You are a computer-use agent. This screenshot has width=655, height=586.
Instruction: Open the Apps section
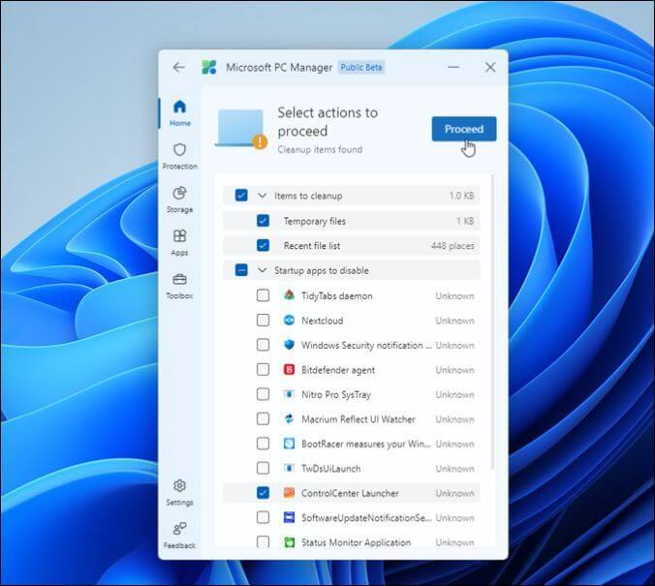pos(179,243)
